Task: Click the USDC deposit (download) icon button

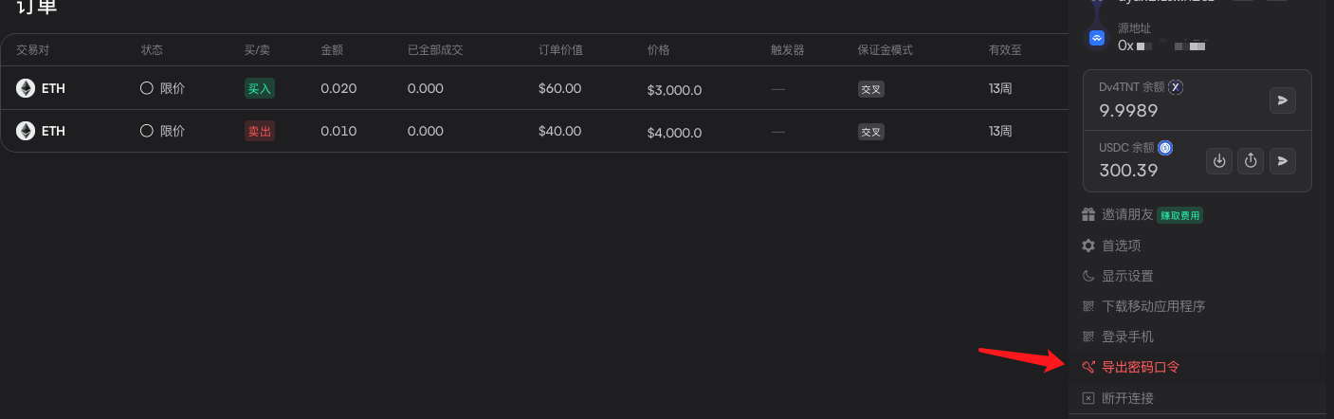Action: [x=1219, y=161]
